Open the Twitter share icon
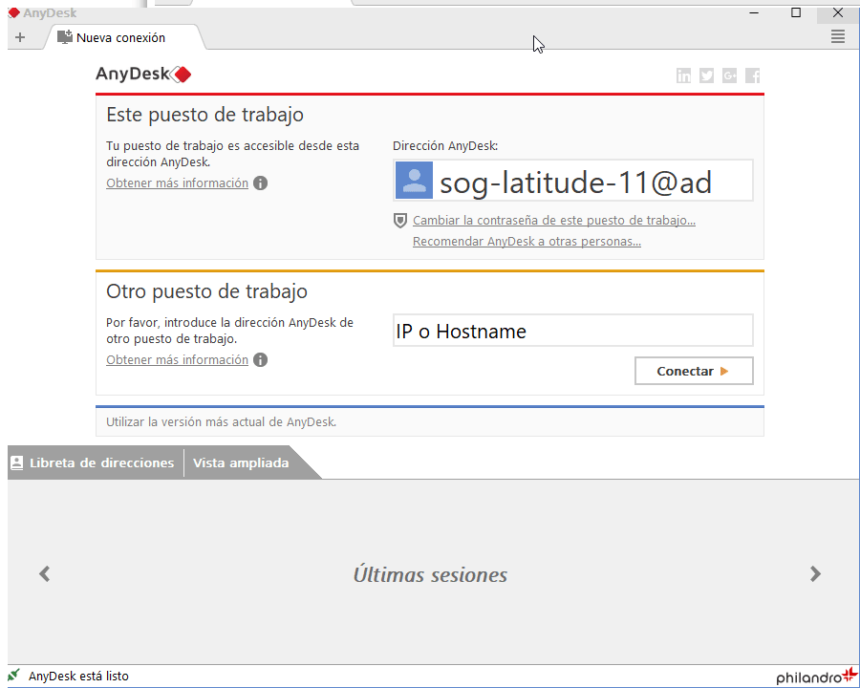The width and height of the screenshot is (860, 688). click(706, 75)
